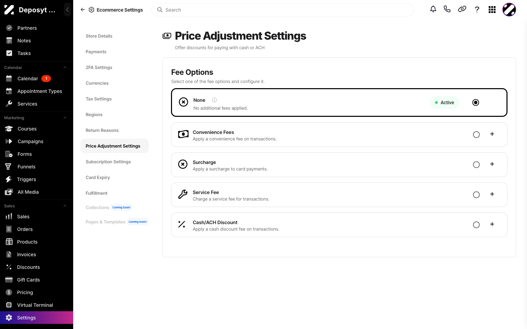Open the user profile avatar
Viewport: 527px width, 329px height.
(x=509, y=10)
